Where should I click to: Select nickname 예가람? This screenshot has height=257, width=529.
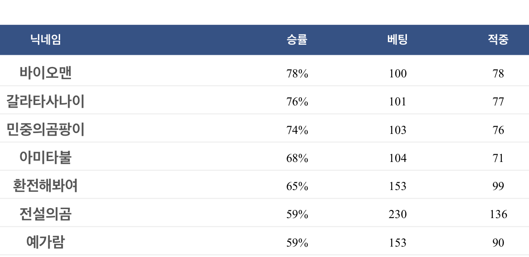[46, 242]
